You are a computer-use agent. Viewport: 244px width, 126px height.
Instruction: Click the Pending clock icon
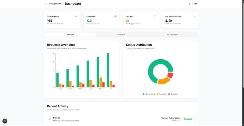(x=155, y=16)
